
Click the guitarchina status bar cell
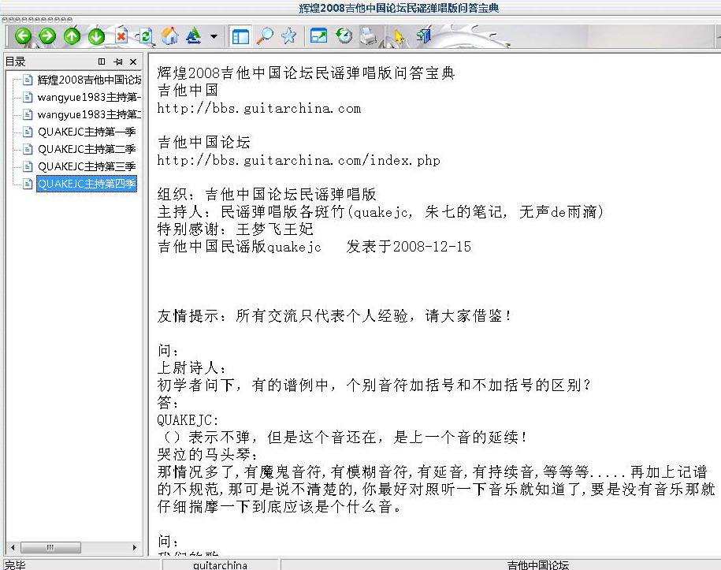click(x=221, y=565)
